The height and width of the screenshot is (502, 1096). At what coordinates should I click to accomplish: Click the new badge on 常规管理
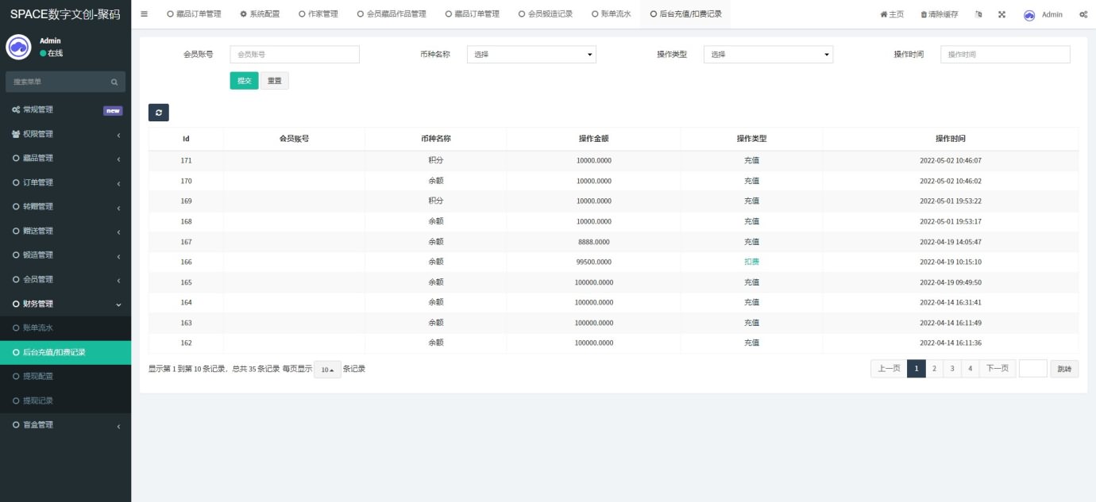[113, 110]
